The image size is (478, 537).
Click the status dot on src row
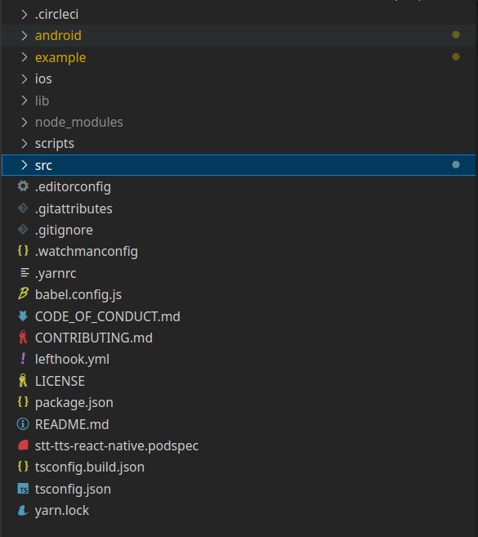(456, 165)
